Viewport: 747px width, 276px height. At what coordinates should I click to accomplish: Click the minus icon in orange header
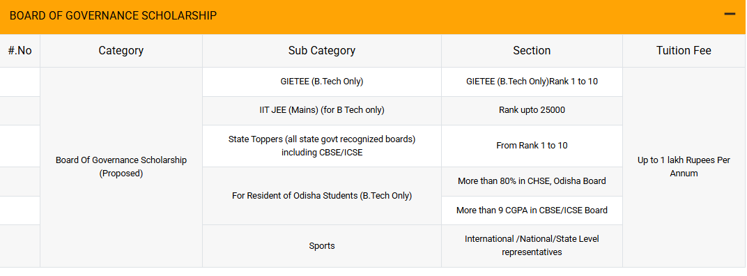tap(730, 15)
